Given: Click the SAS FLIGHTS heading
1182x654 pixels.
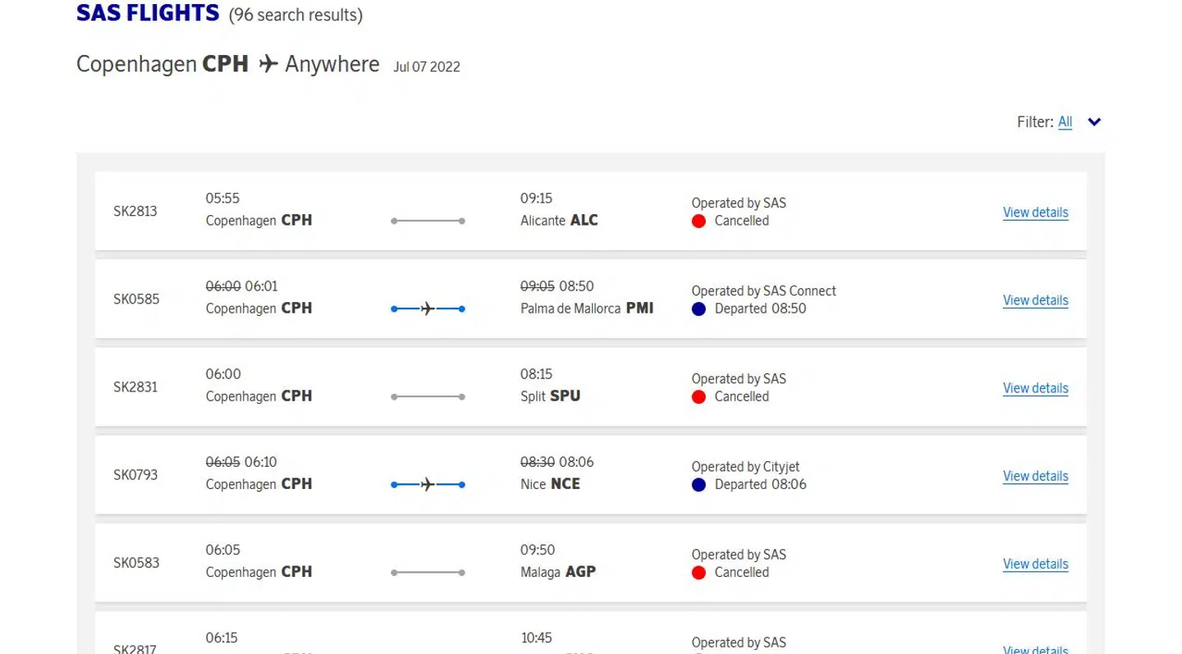Looking at the screenshot, I should point(148,14).
